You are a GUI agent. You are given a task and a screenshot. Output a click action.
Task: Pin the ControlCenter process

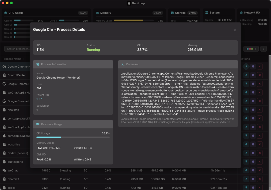coord(246,75)
